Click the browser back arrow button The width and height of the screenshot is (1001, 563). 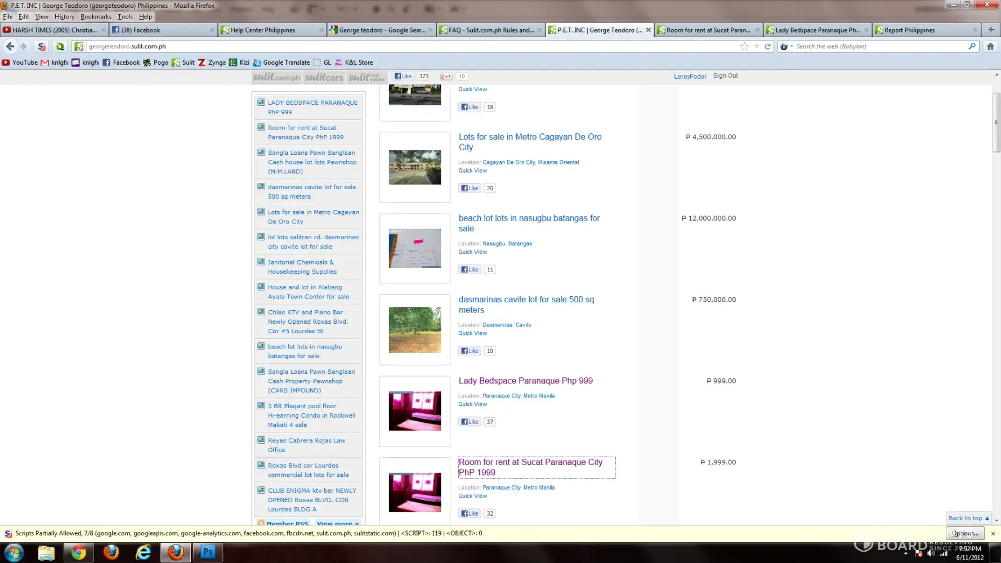tap(10, 46)
